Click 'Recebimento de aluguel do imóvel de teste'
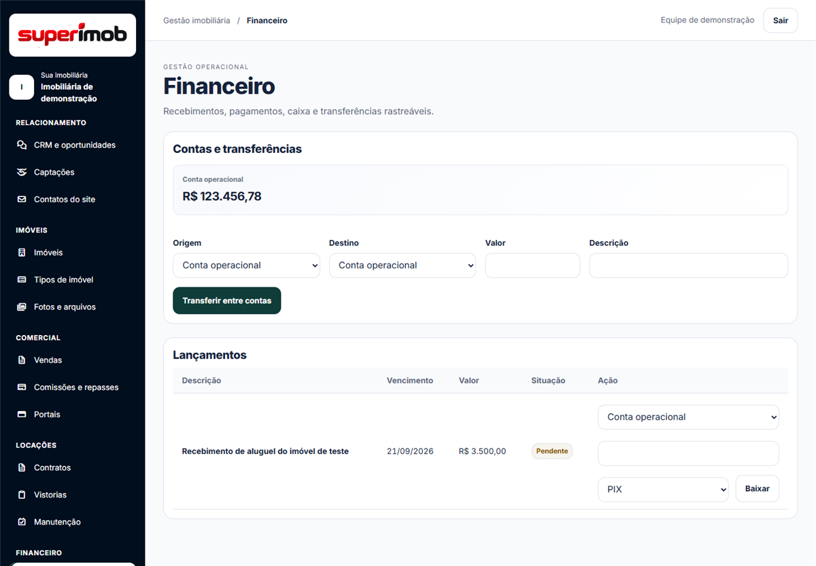Screen dimensions: 816x566 coord(265,451)
